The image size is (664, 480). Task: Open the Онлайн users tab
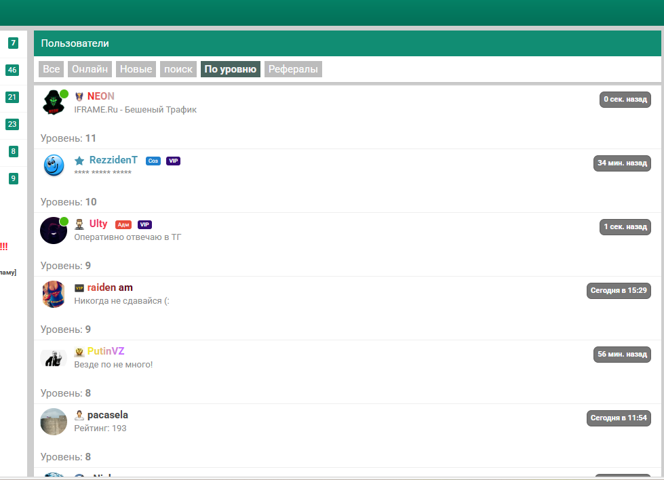(90, 69)
